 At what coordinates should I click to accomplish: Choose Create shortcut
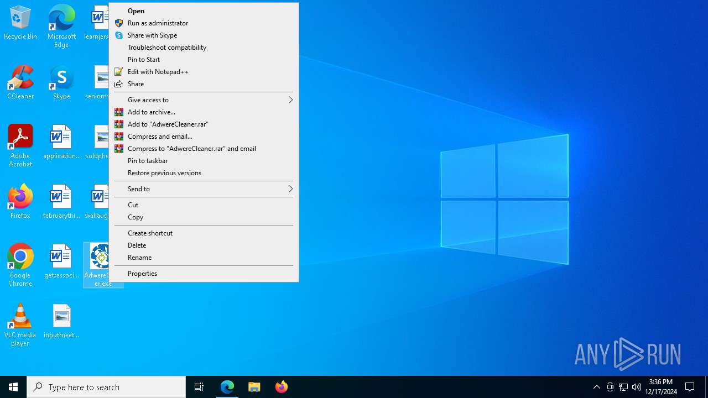click(x=204, y=233)
